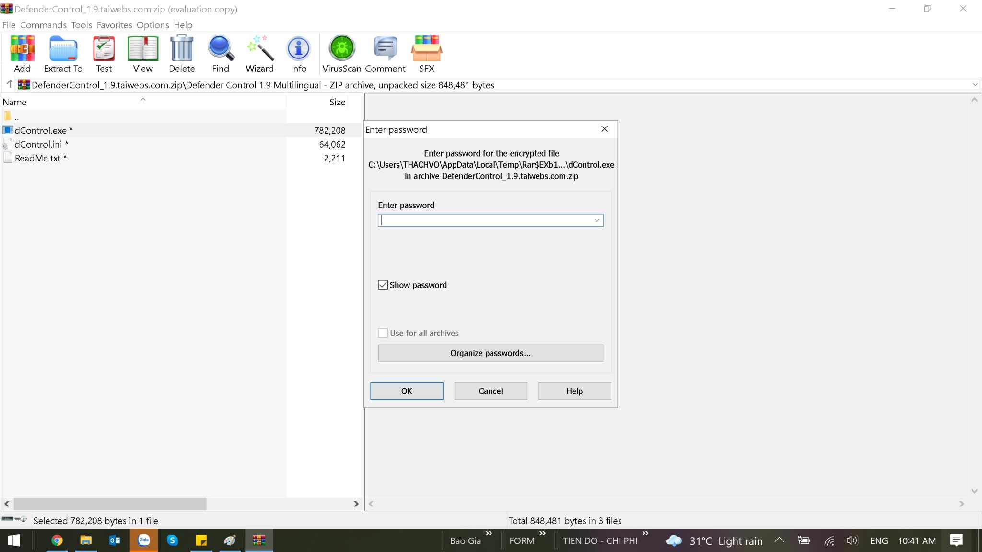Select the Find tool
This screenshot has width=982, height=552.
220,53
